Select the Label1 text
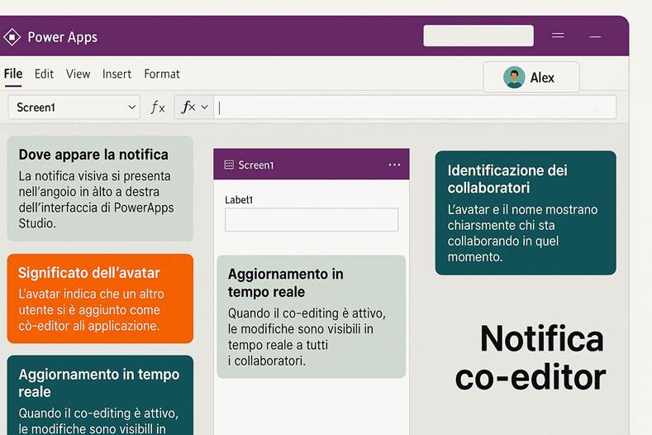This screenshot has width=652, height=435. pos(239,200)
